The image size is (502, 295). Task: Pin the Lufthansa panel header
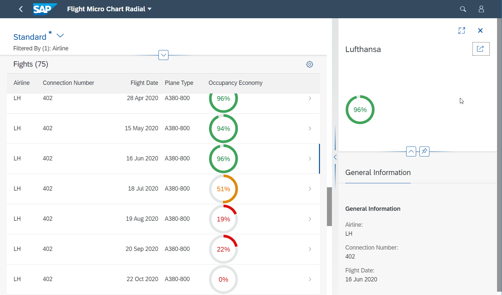click(424, 151)
